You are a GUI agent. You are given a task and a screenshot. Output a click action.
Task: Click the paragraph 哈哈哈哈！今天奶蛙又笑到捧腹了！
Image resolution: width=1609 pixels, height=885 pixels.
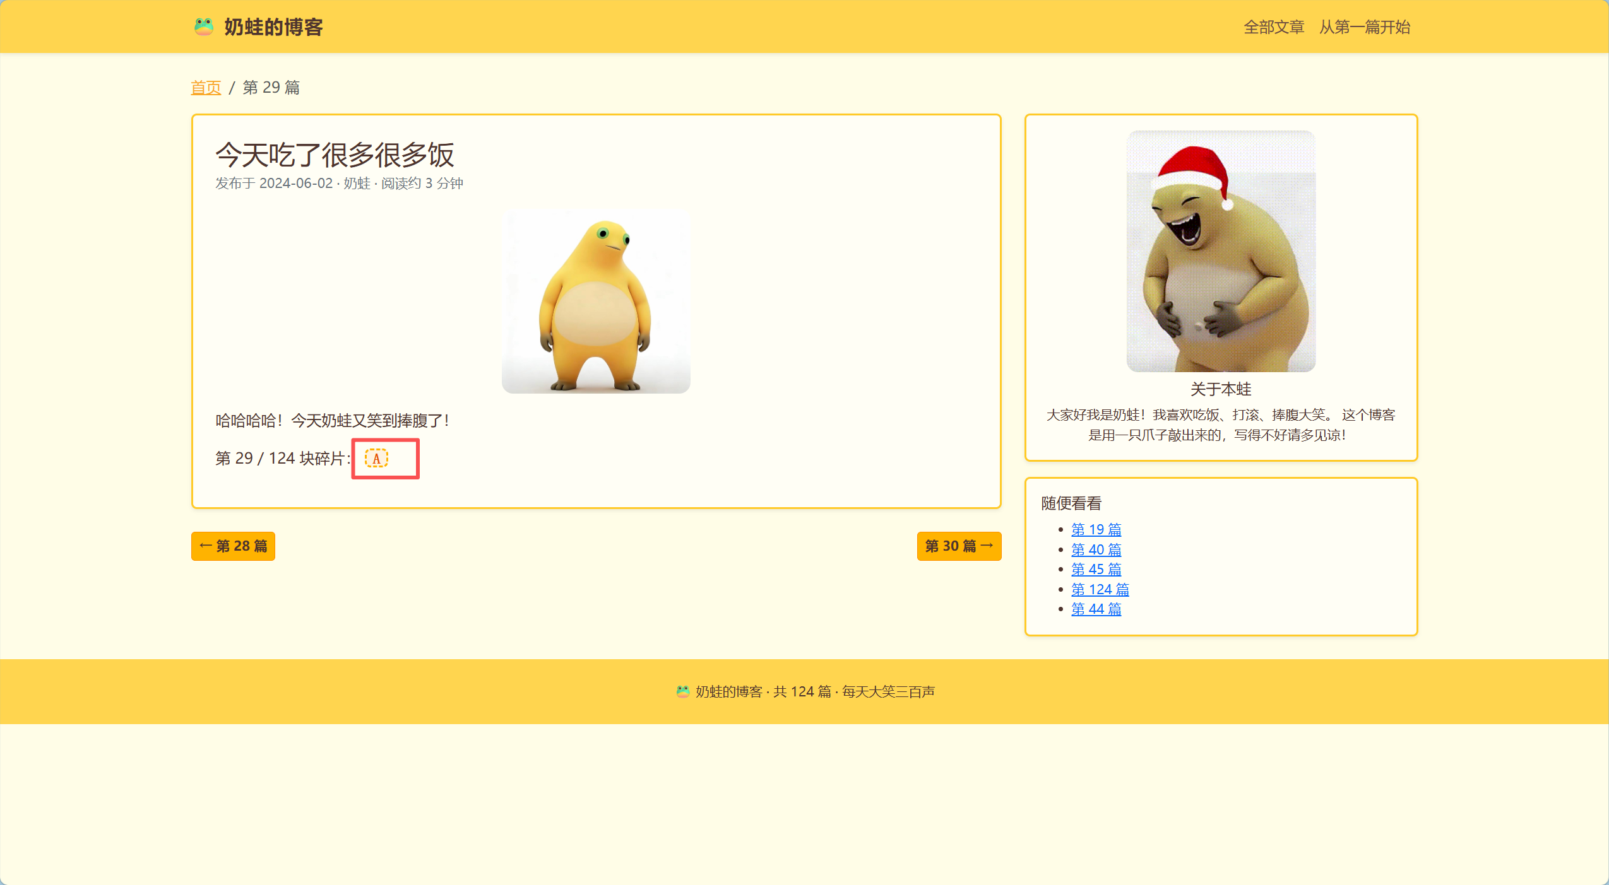coord(332,421)
